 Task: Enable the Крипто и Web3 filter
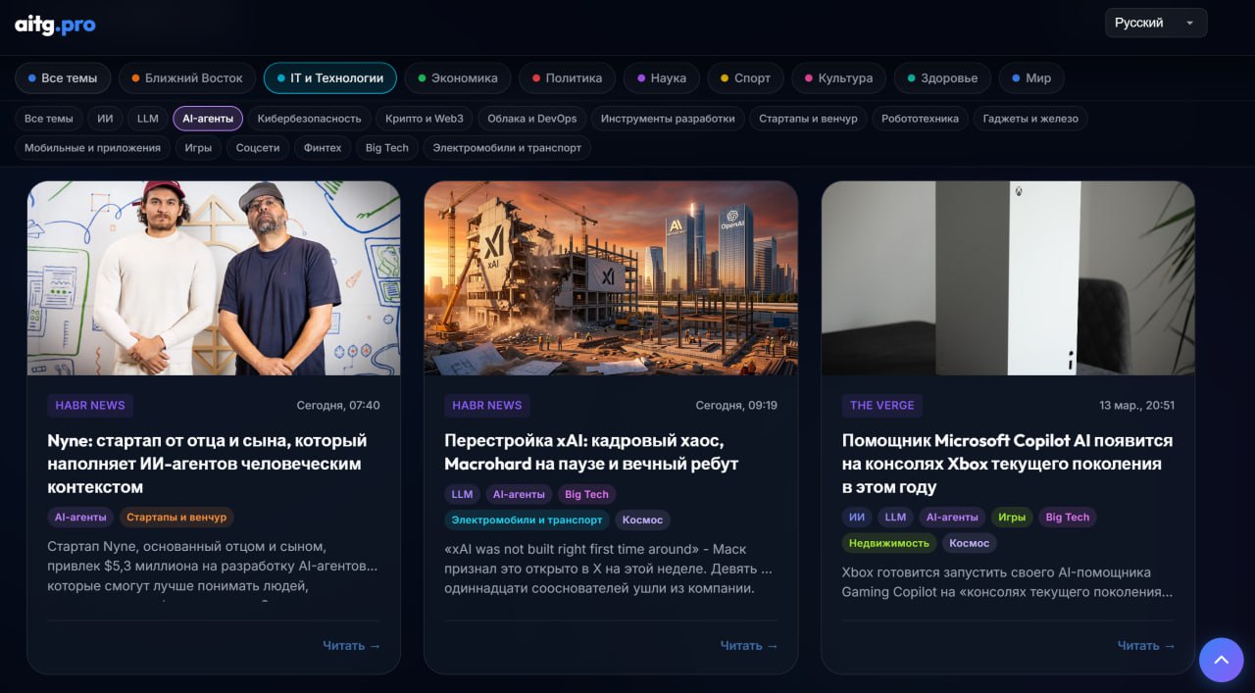click(424, 117)
